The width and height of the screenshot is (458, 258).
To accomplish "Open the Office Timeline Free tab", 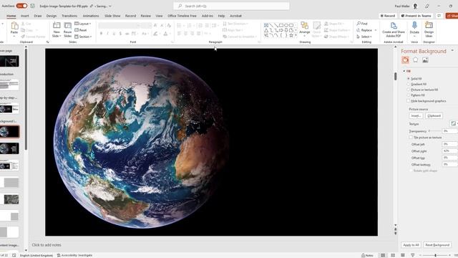I will [x=182, y=16].
